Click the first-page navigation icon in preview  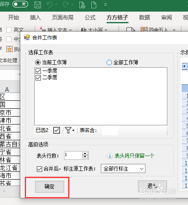[184, 66]
